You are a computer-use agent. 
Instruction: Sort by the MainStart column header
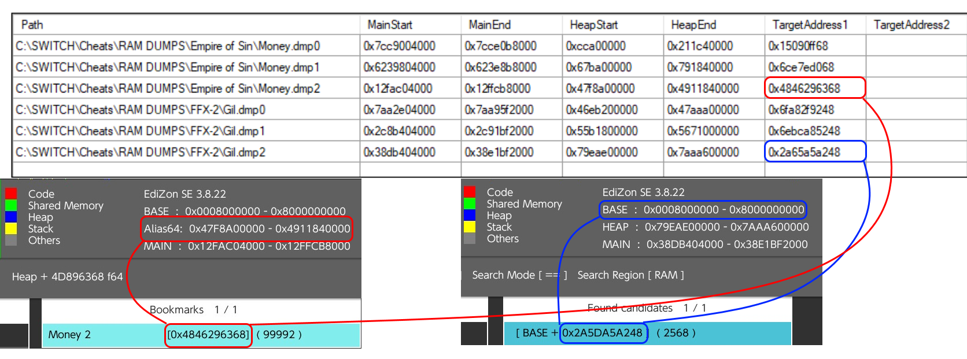(410, 24)
